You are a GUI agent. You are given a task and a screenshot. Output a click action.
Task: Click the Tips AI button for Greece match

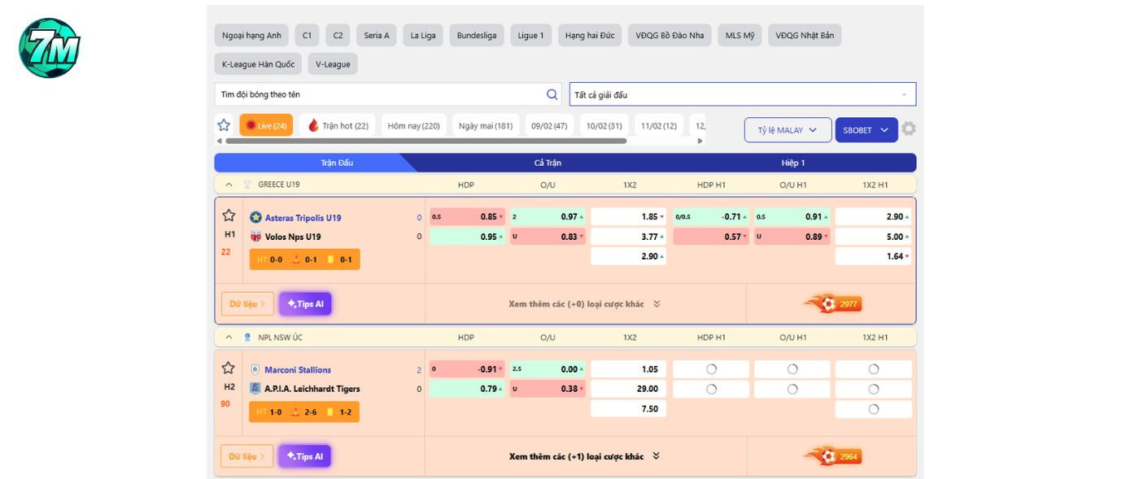click(x=305, y=304)
